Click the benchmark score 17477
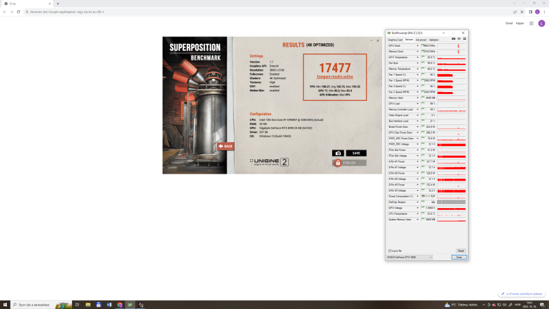Screen dimensions: 549x309 pyautogui.click(x=335, y=68)
